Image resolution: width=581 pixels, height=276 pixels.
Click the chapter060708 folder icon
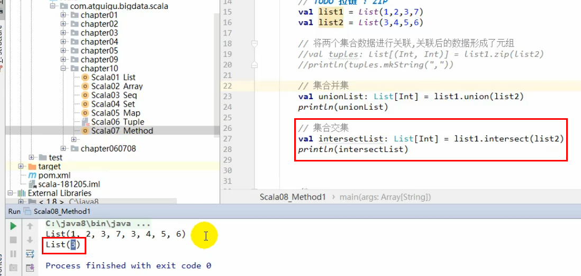tap(75, 148)
